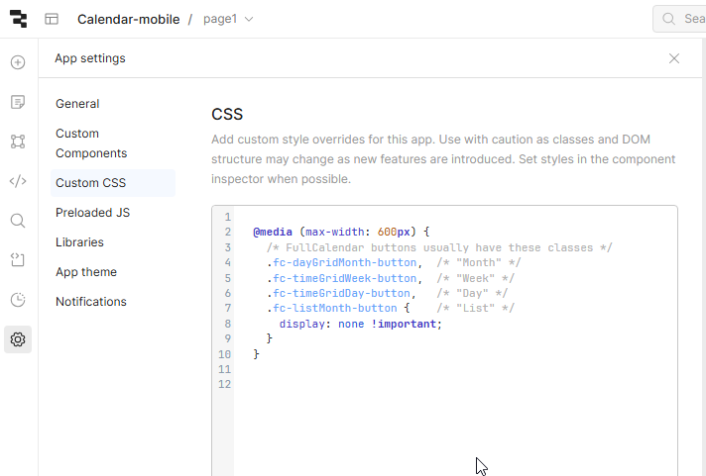Click the Retool logo icon
The height and width of the screenshot is (476, 706).
click(x=18, y=19)
